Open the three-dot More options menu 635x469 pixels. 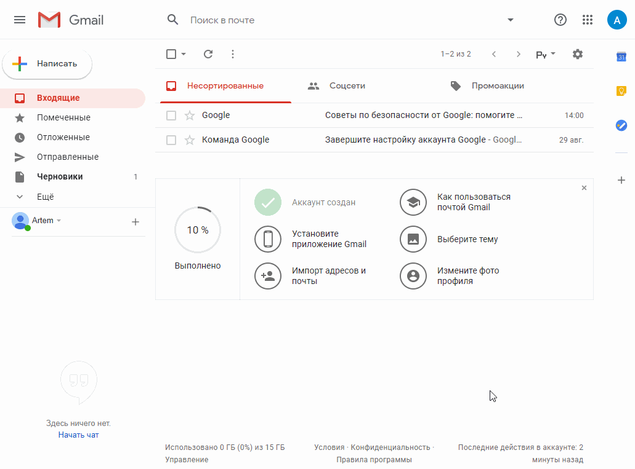pyautogui.click(x=232, y=54)
